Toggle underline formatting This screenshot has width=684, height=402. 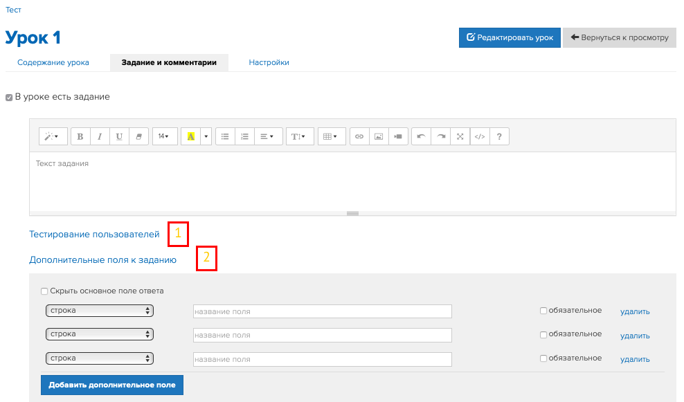[x=119, y=136]
